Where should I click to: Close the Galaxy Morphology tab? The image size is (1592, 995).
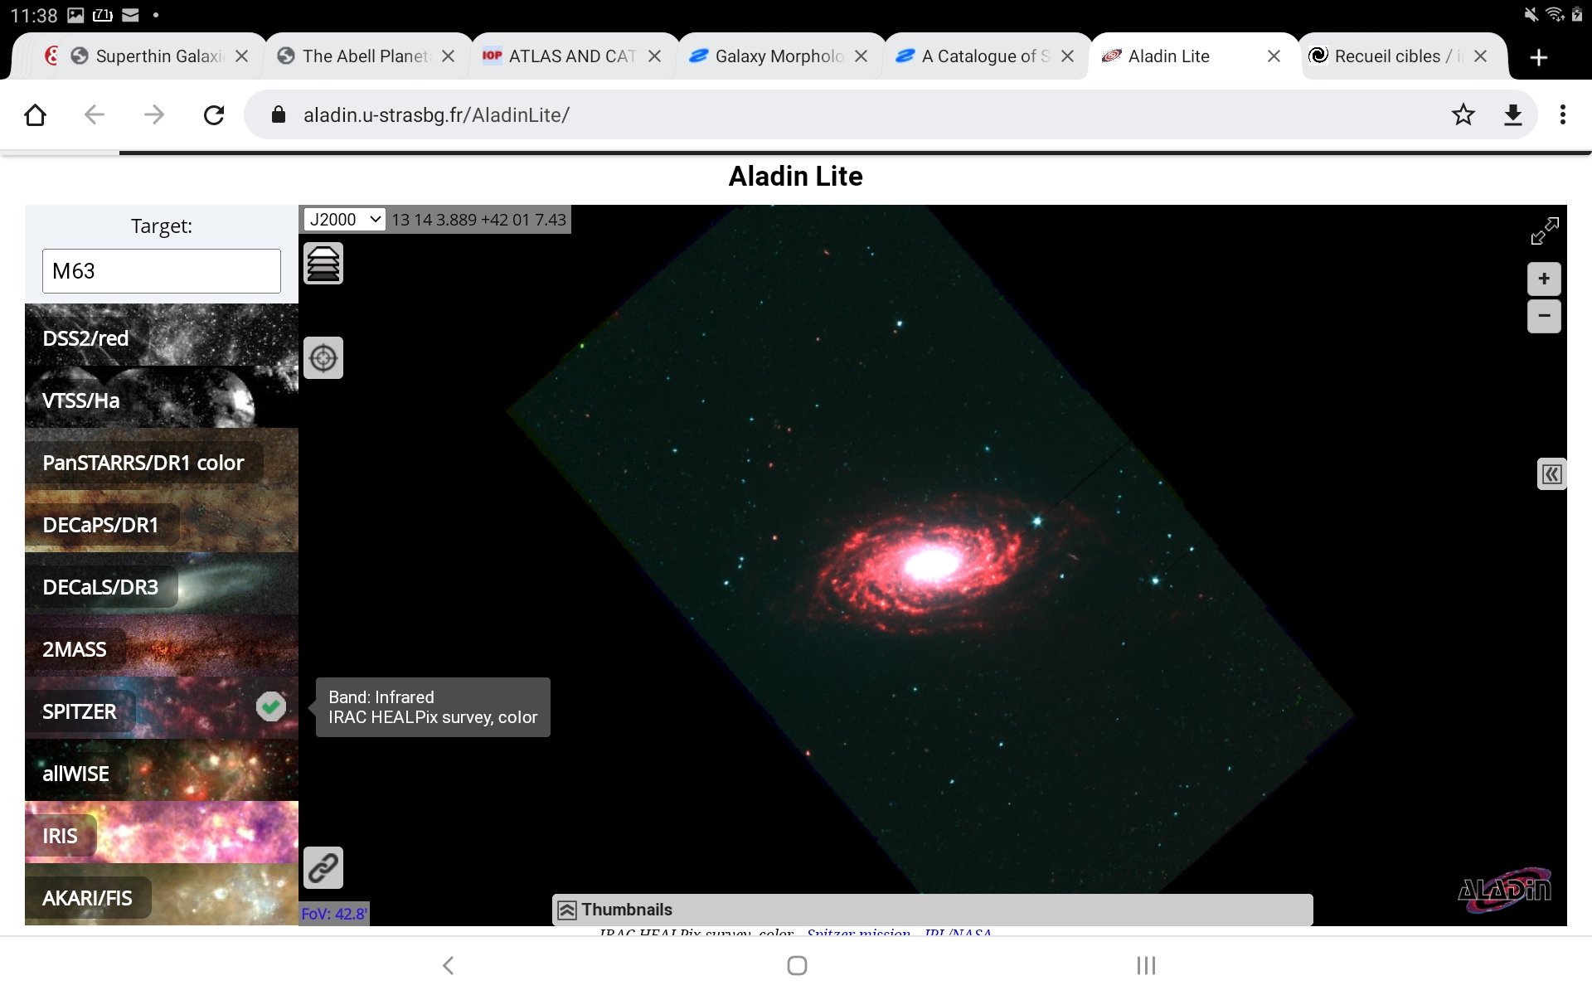(x=861, y=56)
